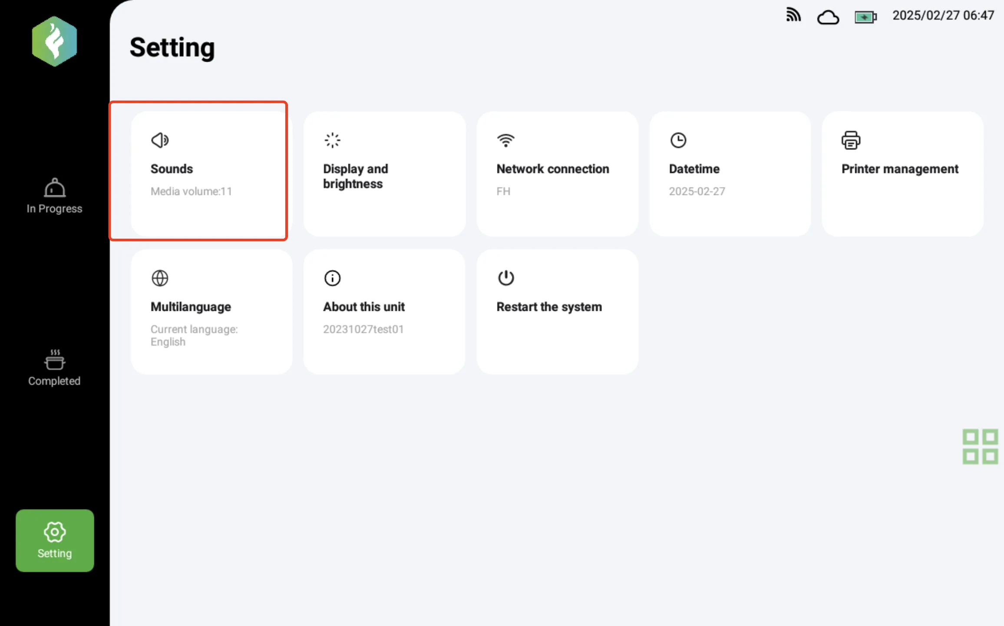The width and height of the screenshot is (1004, 626).
Task: Open the Completed orders tab
Action: pos(54,368)
